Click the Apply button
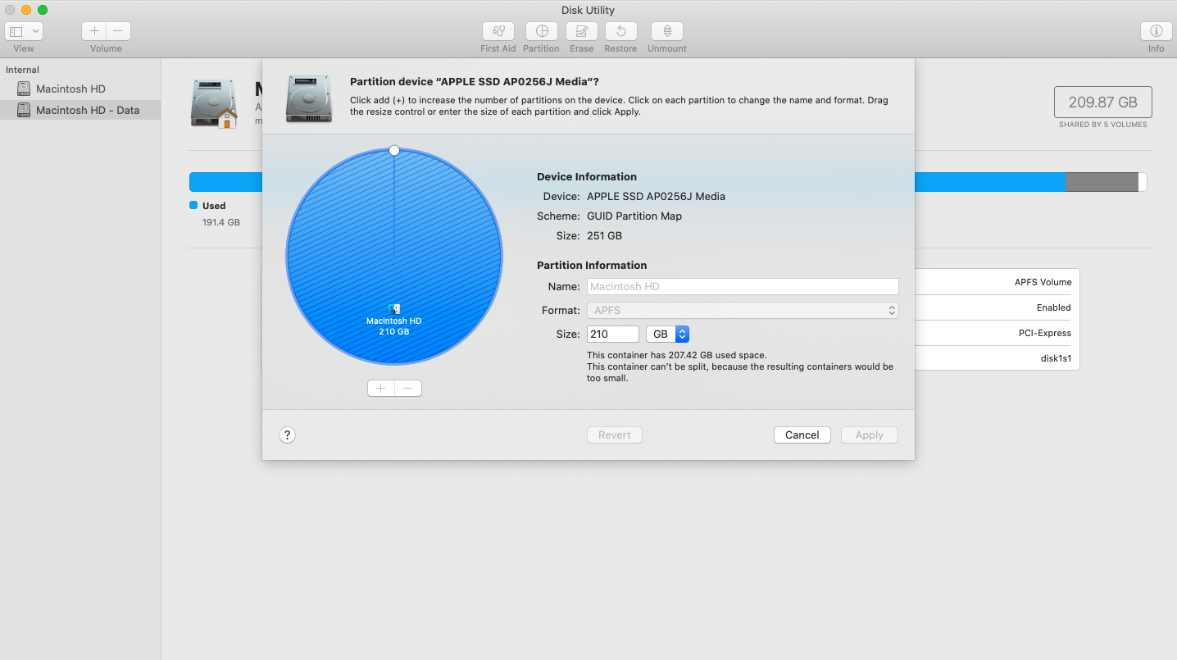 pyautogui.click(x=870, y=435)
